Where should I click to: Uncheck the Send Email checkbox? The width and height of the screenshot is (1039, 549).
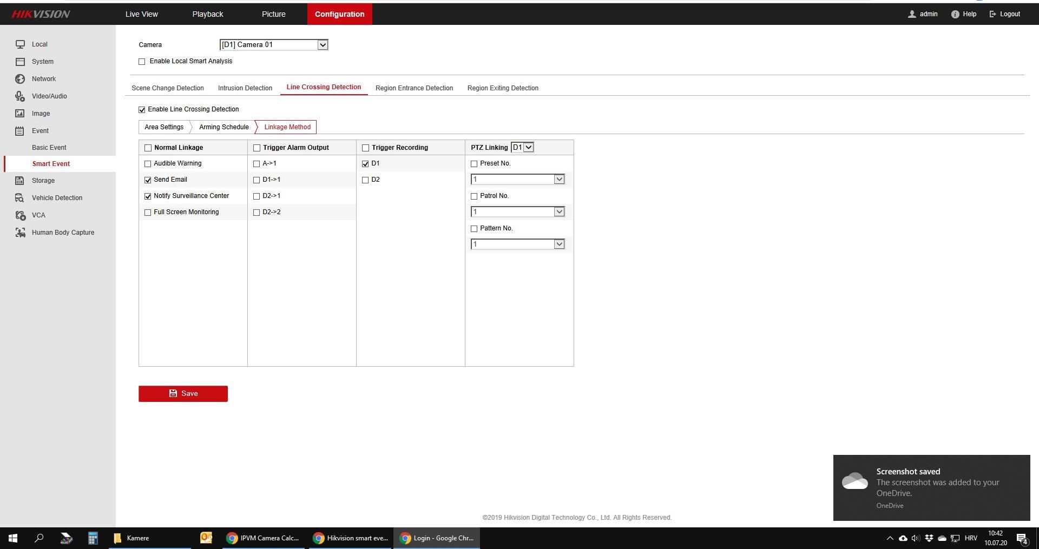(148, 180)
